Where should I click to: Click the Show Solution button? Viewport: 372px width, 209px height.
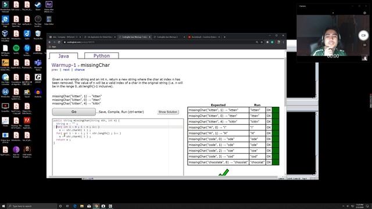coord(168,112)
